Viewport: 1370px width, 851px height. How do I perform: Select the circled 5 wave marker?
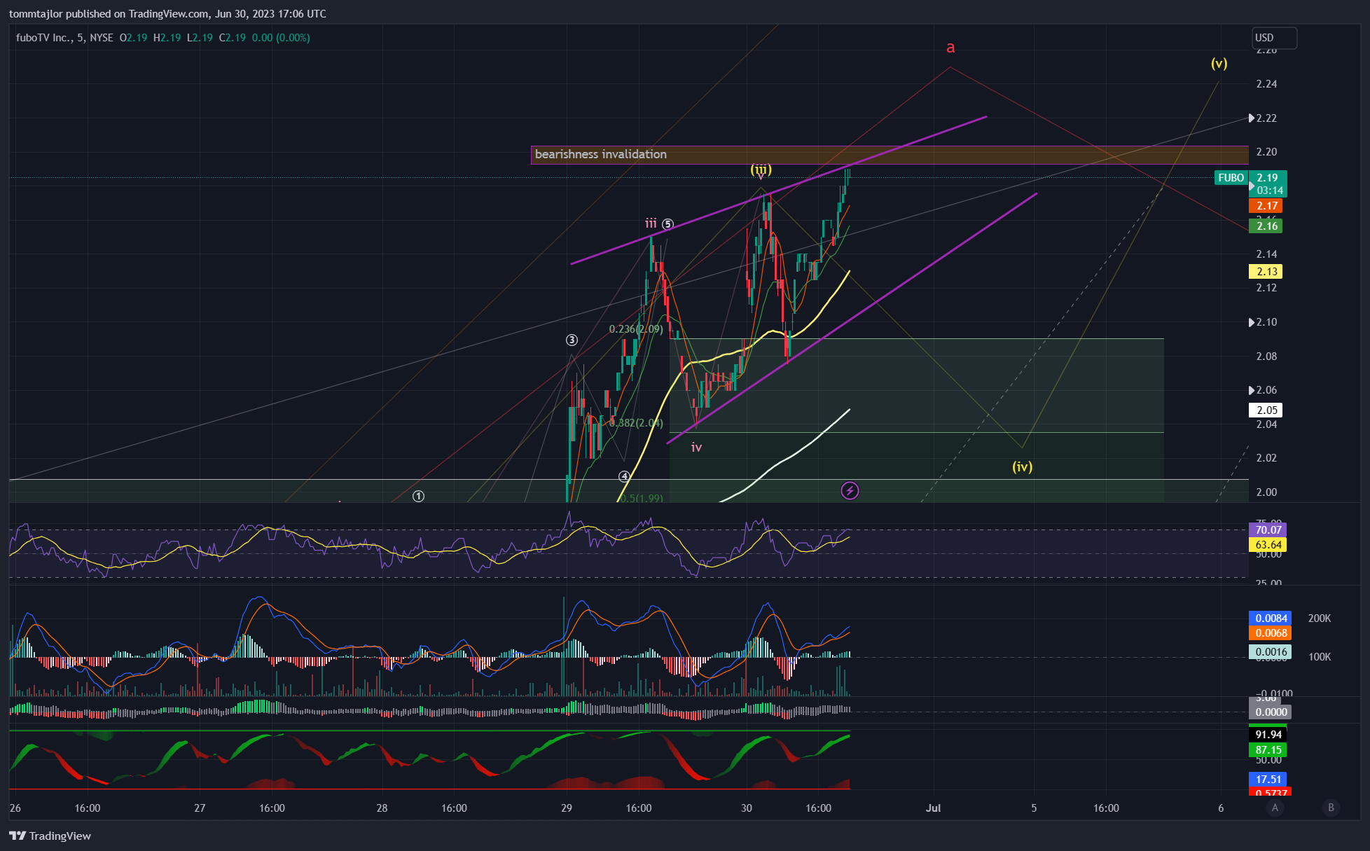pos(667,224)
